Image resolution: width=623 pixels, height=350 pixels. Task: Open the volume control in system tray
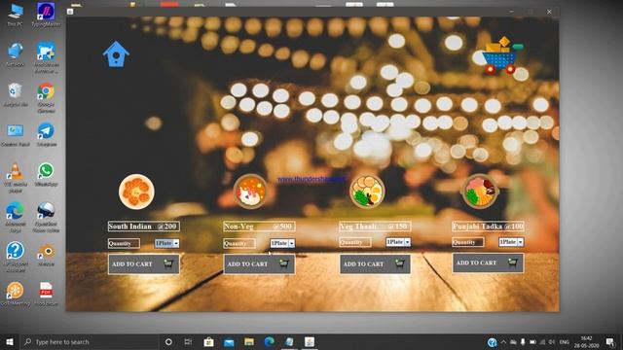(x=552, y=341)
